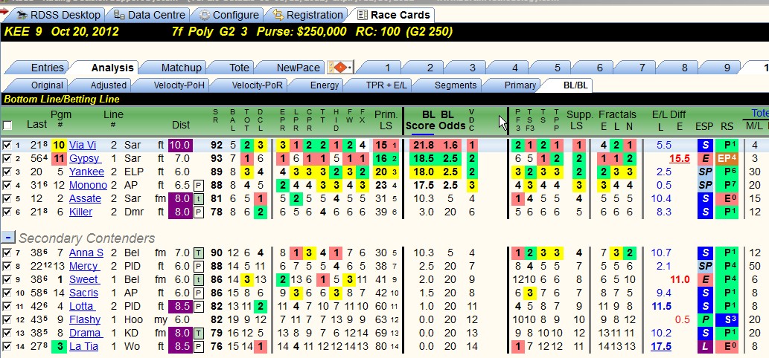Click the 15.5 E/L Diff value for Gypsy
769x358 pixels.
click(679, 158)
